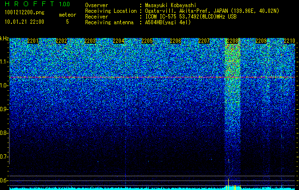The width and height of the screenshot is (299, 190).
Task: Click the 2207 time marker
Action: pos(204,41)
